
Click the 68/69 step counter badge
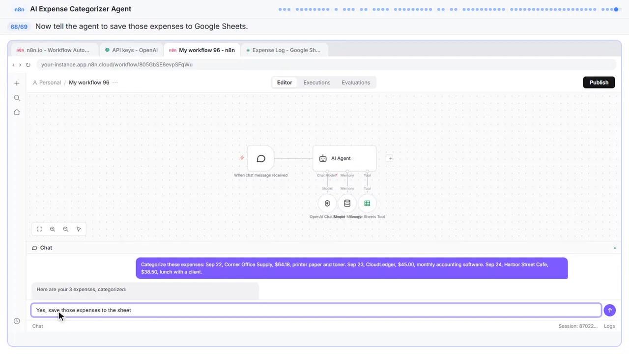[x=19, y=27]
